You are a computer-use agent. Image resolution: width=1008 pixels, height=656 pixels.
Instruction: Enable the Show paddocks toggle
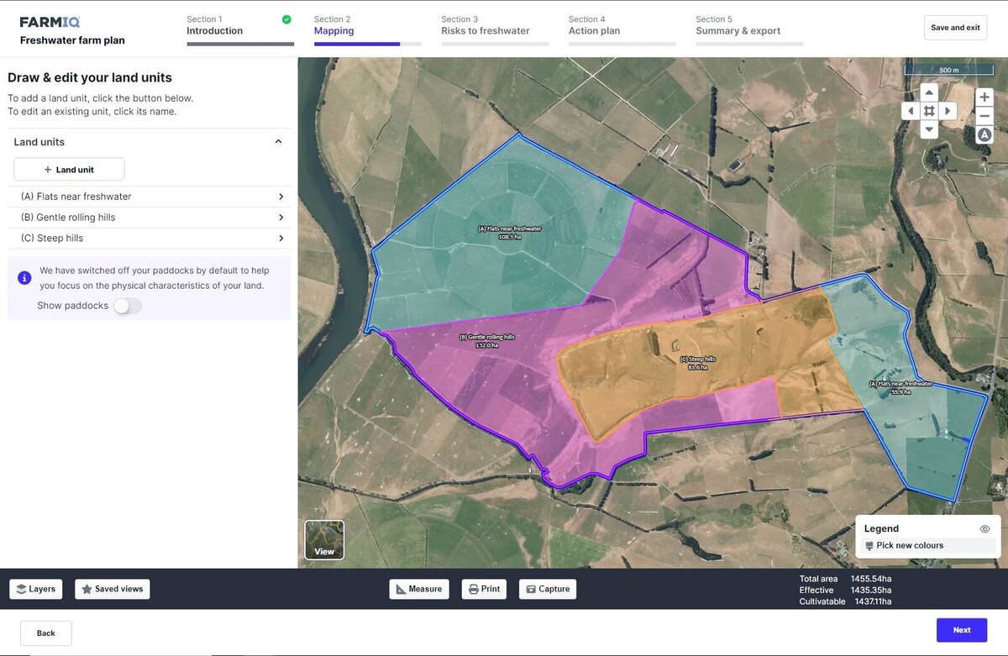pos(127,306)
